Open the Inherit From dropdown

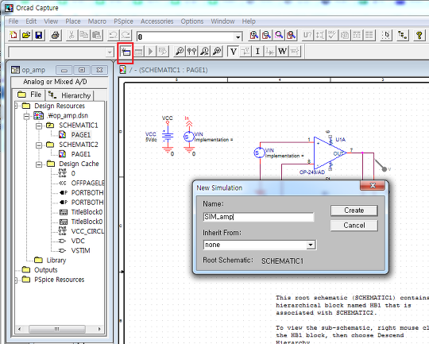[311, 245]
